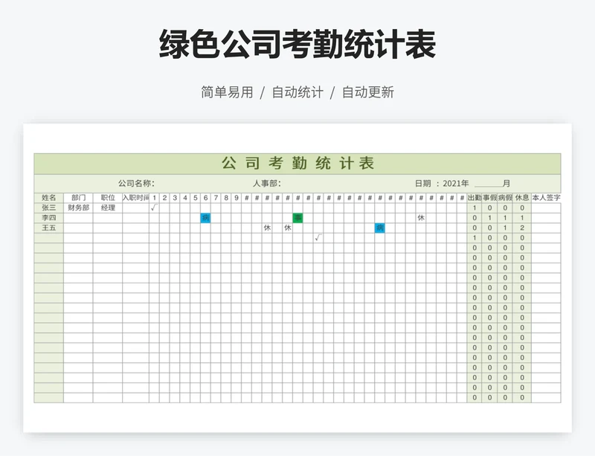
Task: Select the 本人签字 column header
Action: click(546, 198)
